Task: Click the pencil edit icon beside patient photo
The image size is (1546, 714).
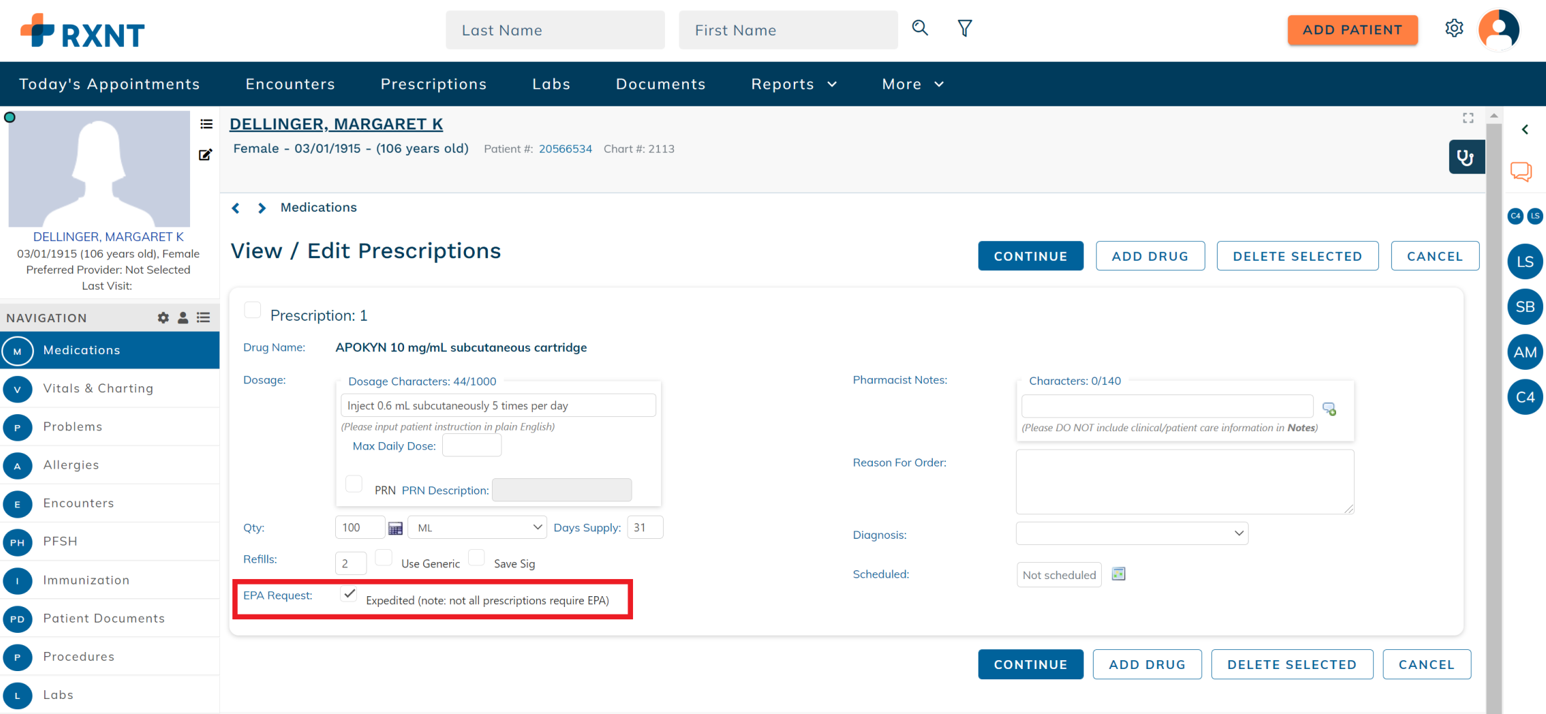Action: [205, 155]
